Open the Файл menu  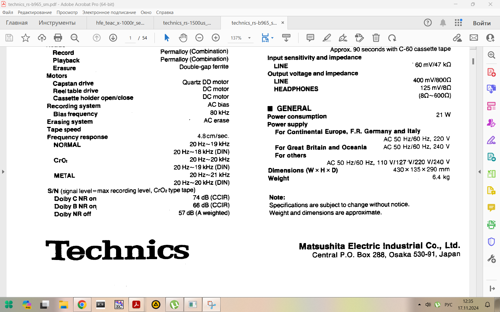pyautogui.click(x=8, y=12)
